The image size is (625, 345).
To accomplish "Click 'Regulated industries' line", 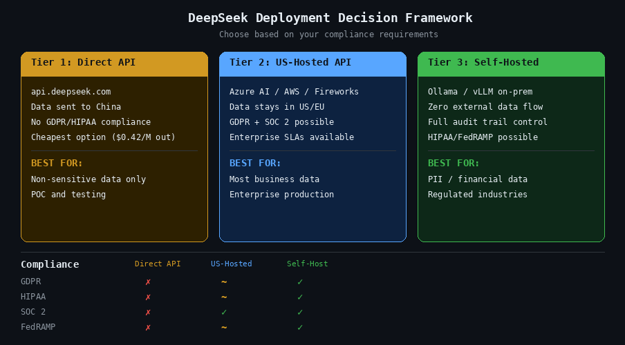I will 478,194.
